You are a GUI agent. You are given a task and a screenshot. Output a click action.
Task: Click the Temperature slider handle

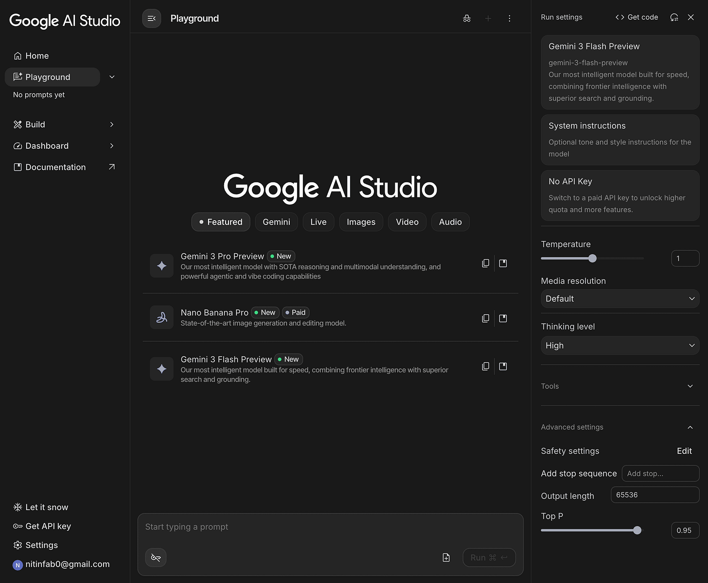click(x=592, y=258)
